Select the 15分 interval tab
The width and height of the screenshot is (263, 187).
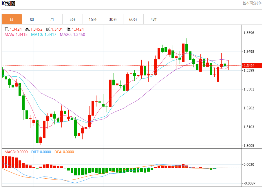pos(93,19)
